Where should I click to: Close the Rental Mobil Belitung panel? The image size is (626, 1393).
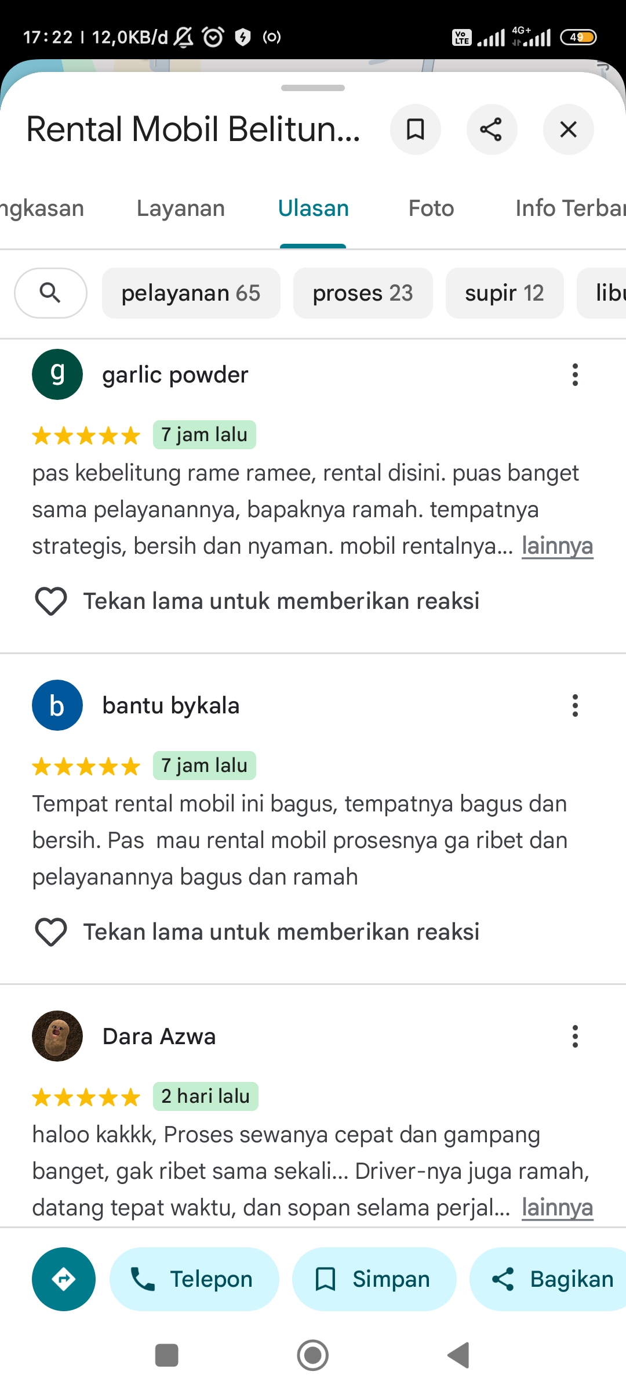point(569,129)
